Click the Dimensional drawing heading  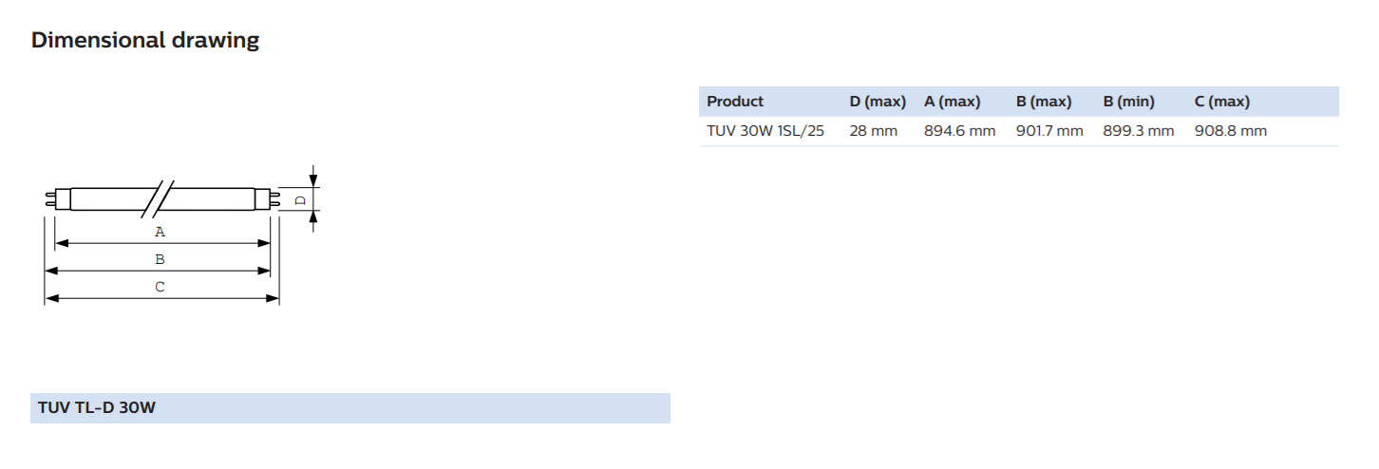145,40
